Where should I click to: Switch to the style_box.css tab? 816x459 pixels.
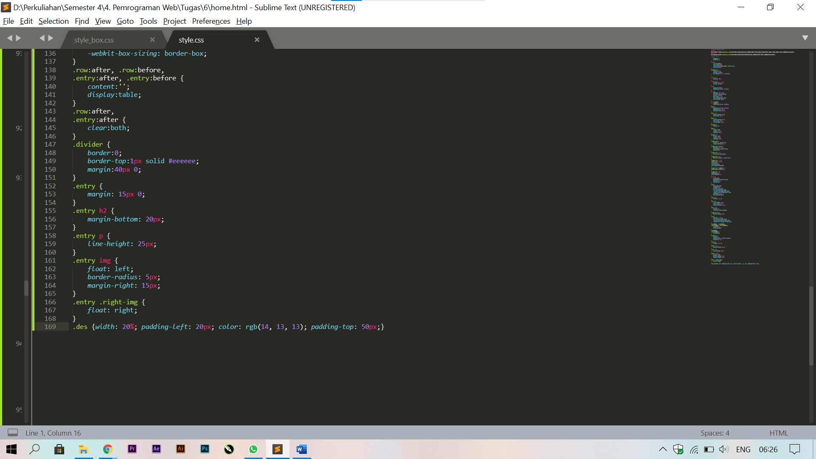tap(94, 40)
